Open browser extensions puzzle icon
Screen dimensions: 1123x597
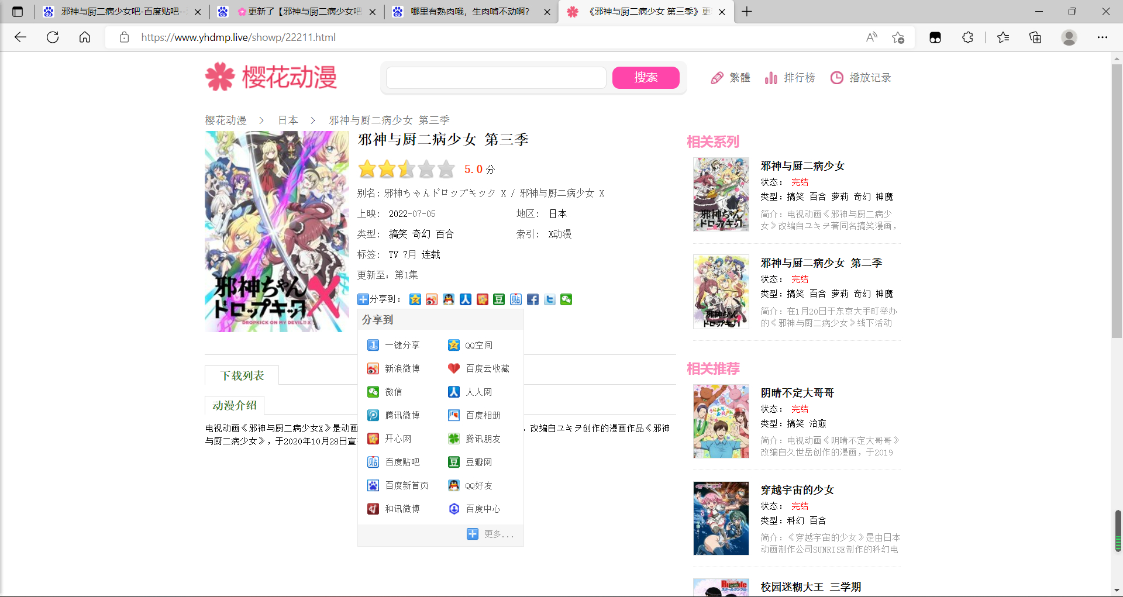968,37
